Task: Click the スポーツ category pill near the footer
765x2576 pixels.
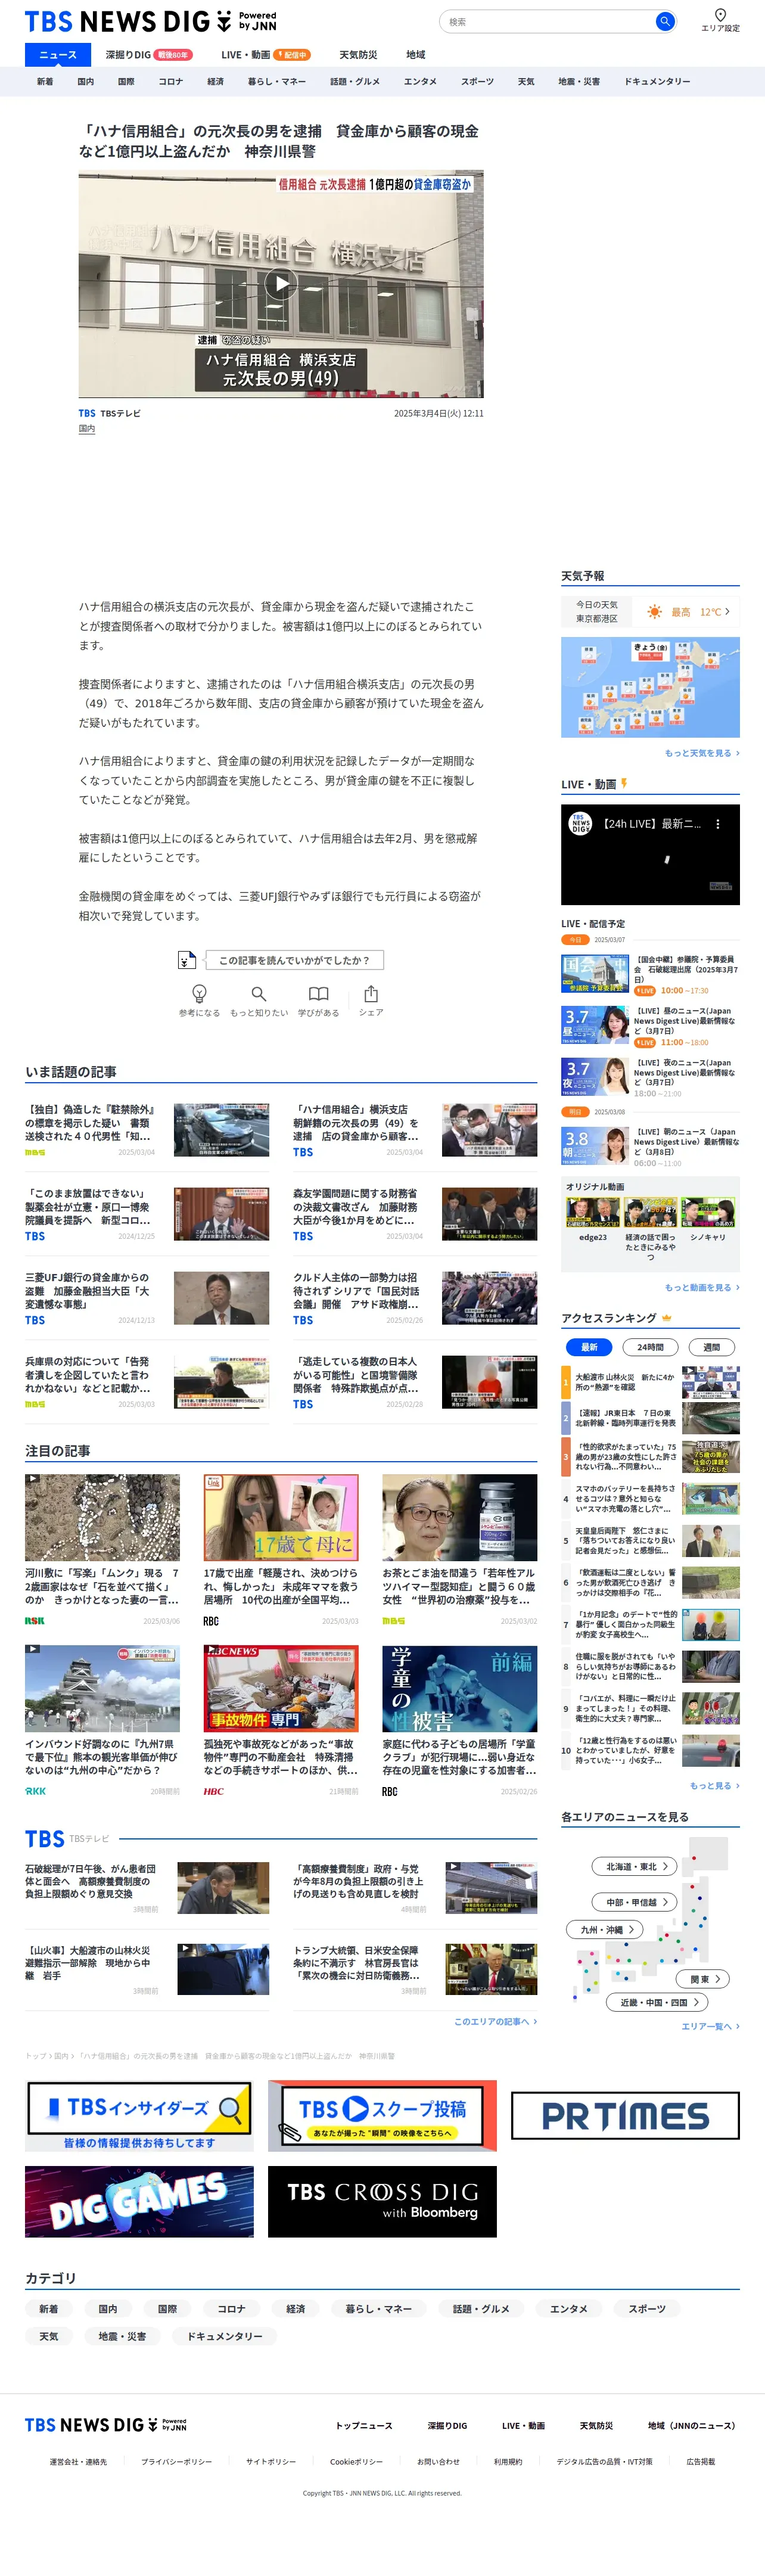Action: pyautogui.click(x=647, y=2308)
